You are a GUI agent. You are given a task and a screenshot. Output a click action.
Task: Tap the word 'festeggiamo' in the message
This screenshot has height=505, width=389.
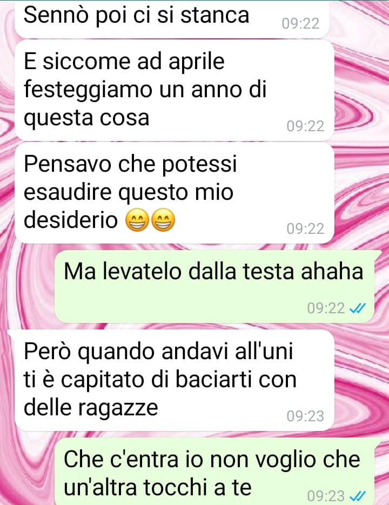88,90
